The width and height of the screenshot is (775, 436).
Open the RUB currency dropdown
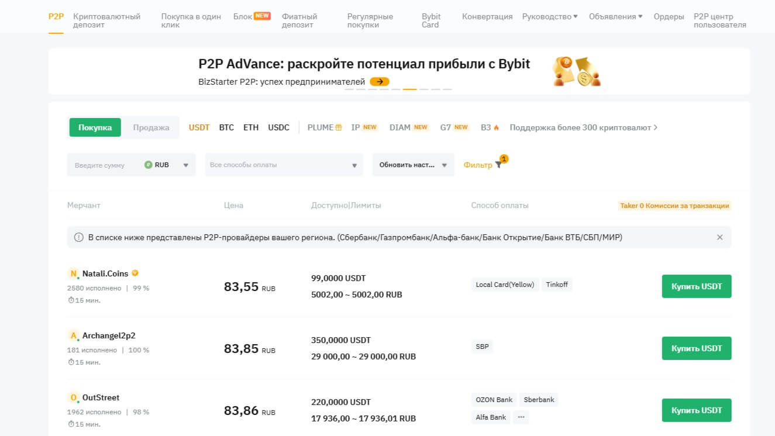(167, 165)
